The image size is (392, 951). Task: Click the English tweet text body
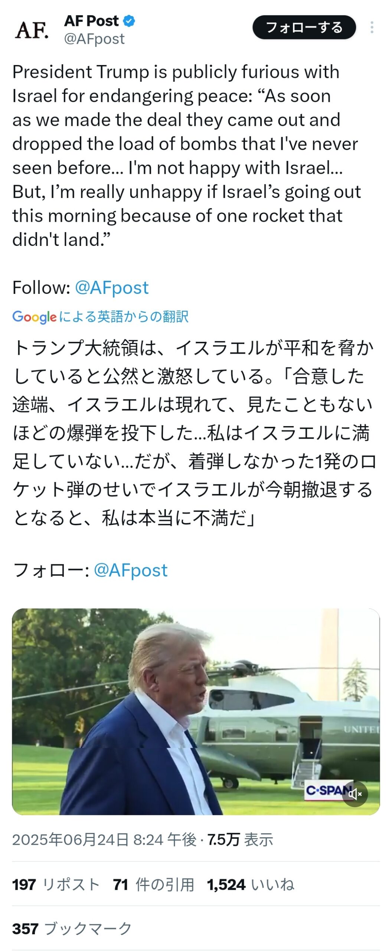coord(186,156)
